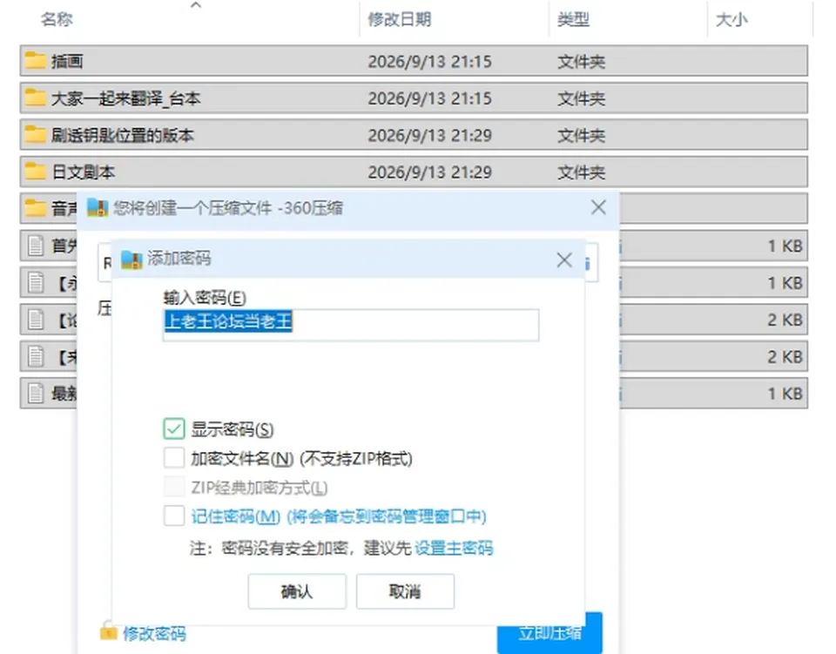Viewport: 836px width, 654px height.
Task: Click the 360压缩 icon in the 添加密码 title bar
Action: click(x=131, y=260)
